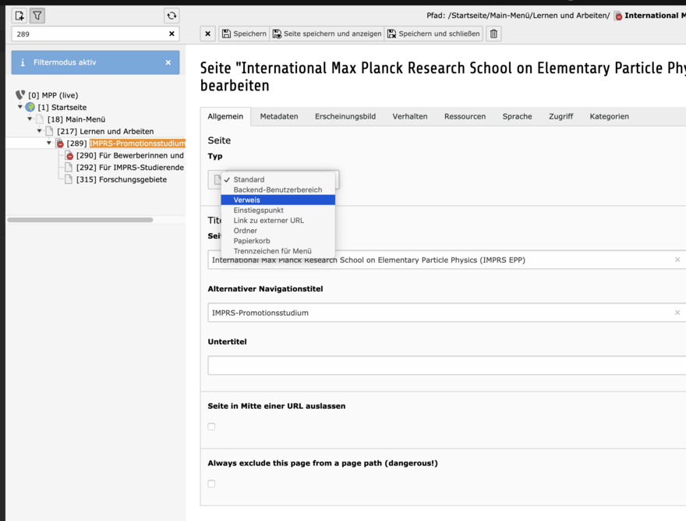This screenshot has width=686, height=521.
Task: Collapse the Lernen und Arbeiten tree node
Action: pyautogui.click(x=40, y=130)
